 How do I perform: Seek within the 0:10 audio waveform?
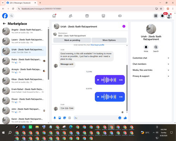(109, 97)
